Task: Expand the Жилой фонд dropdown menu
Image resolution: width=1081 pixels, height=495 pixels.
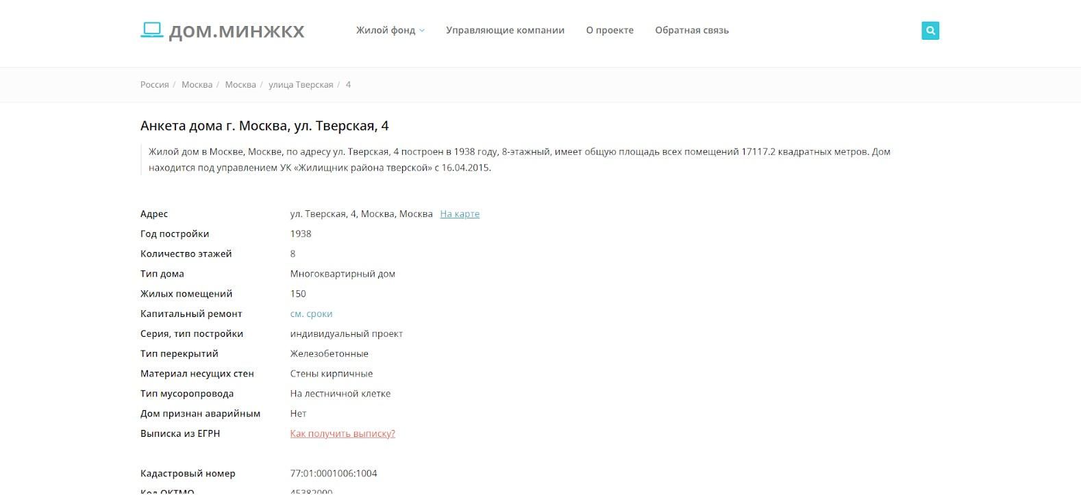Action: click(386, 30)
